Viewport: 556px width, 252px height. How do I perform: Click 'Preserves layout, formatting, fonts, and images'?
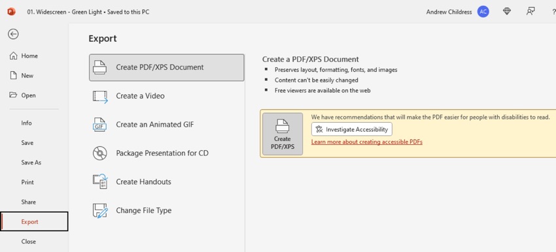(x=336, y=70)
